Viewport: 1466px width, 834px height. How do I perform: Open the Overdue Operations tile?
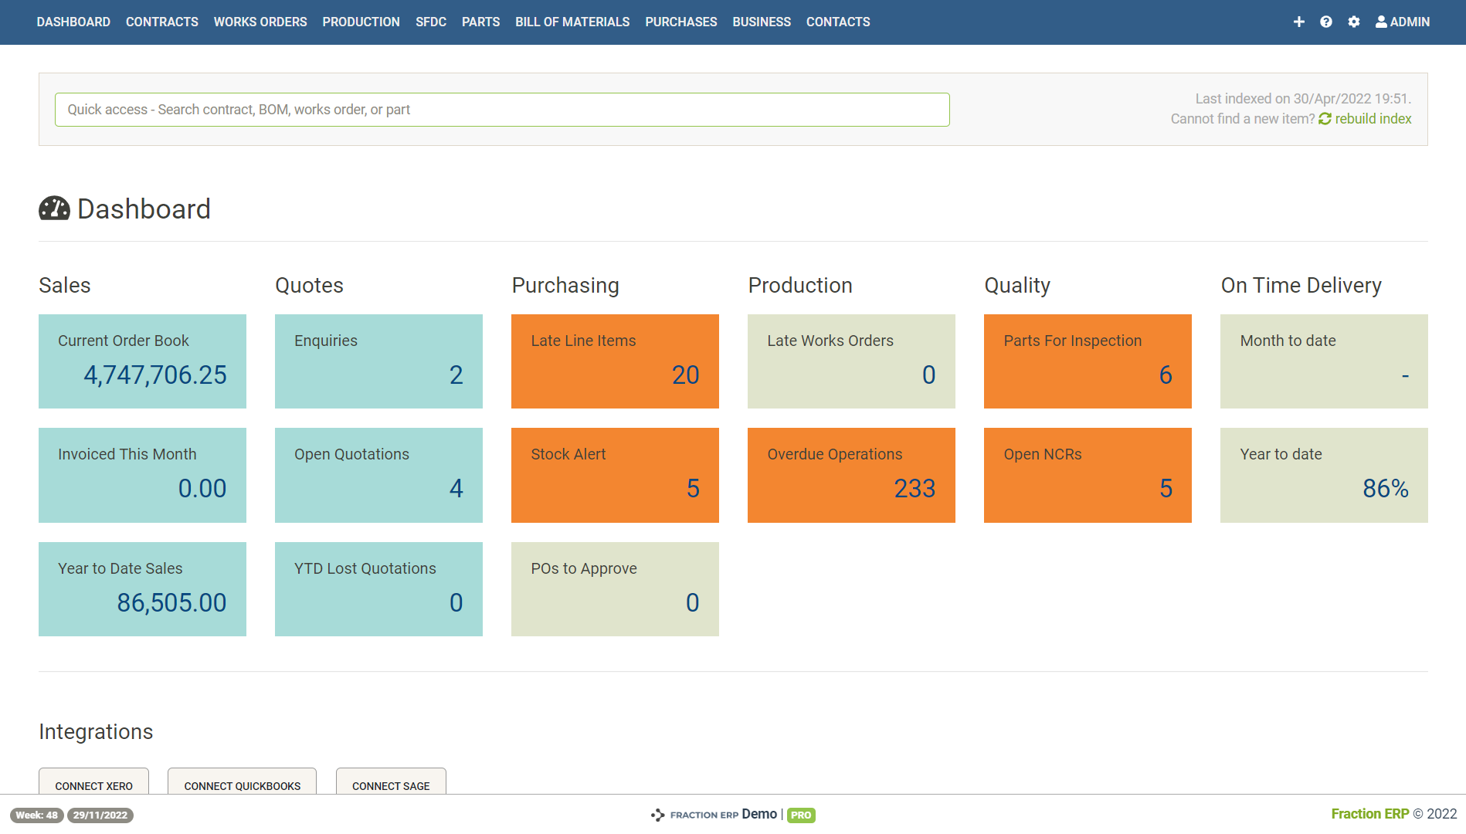pyautogui.click(x=851, y=475)
